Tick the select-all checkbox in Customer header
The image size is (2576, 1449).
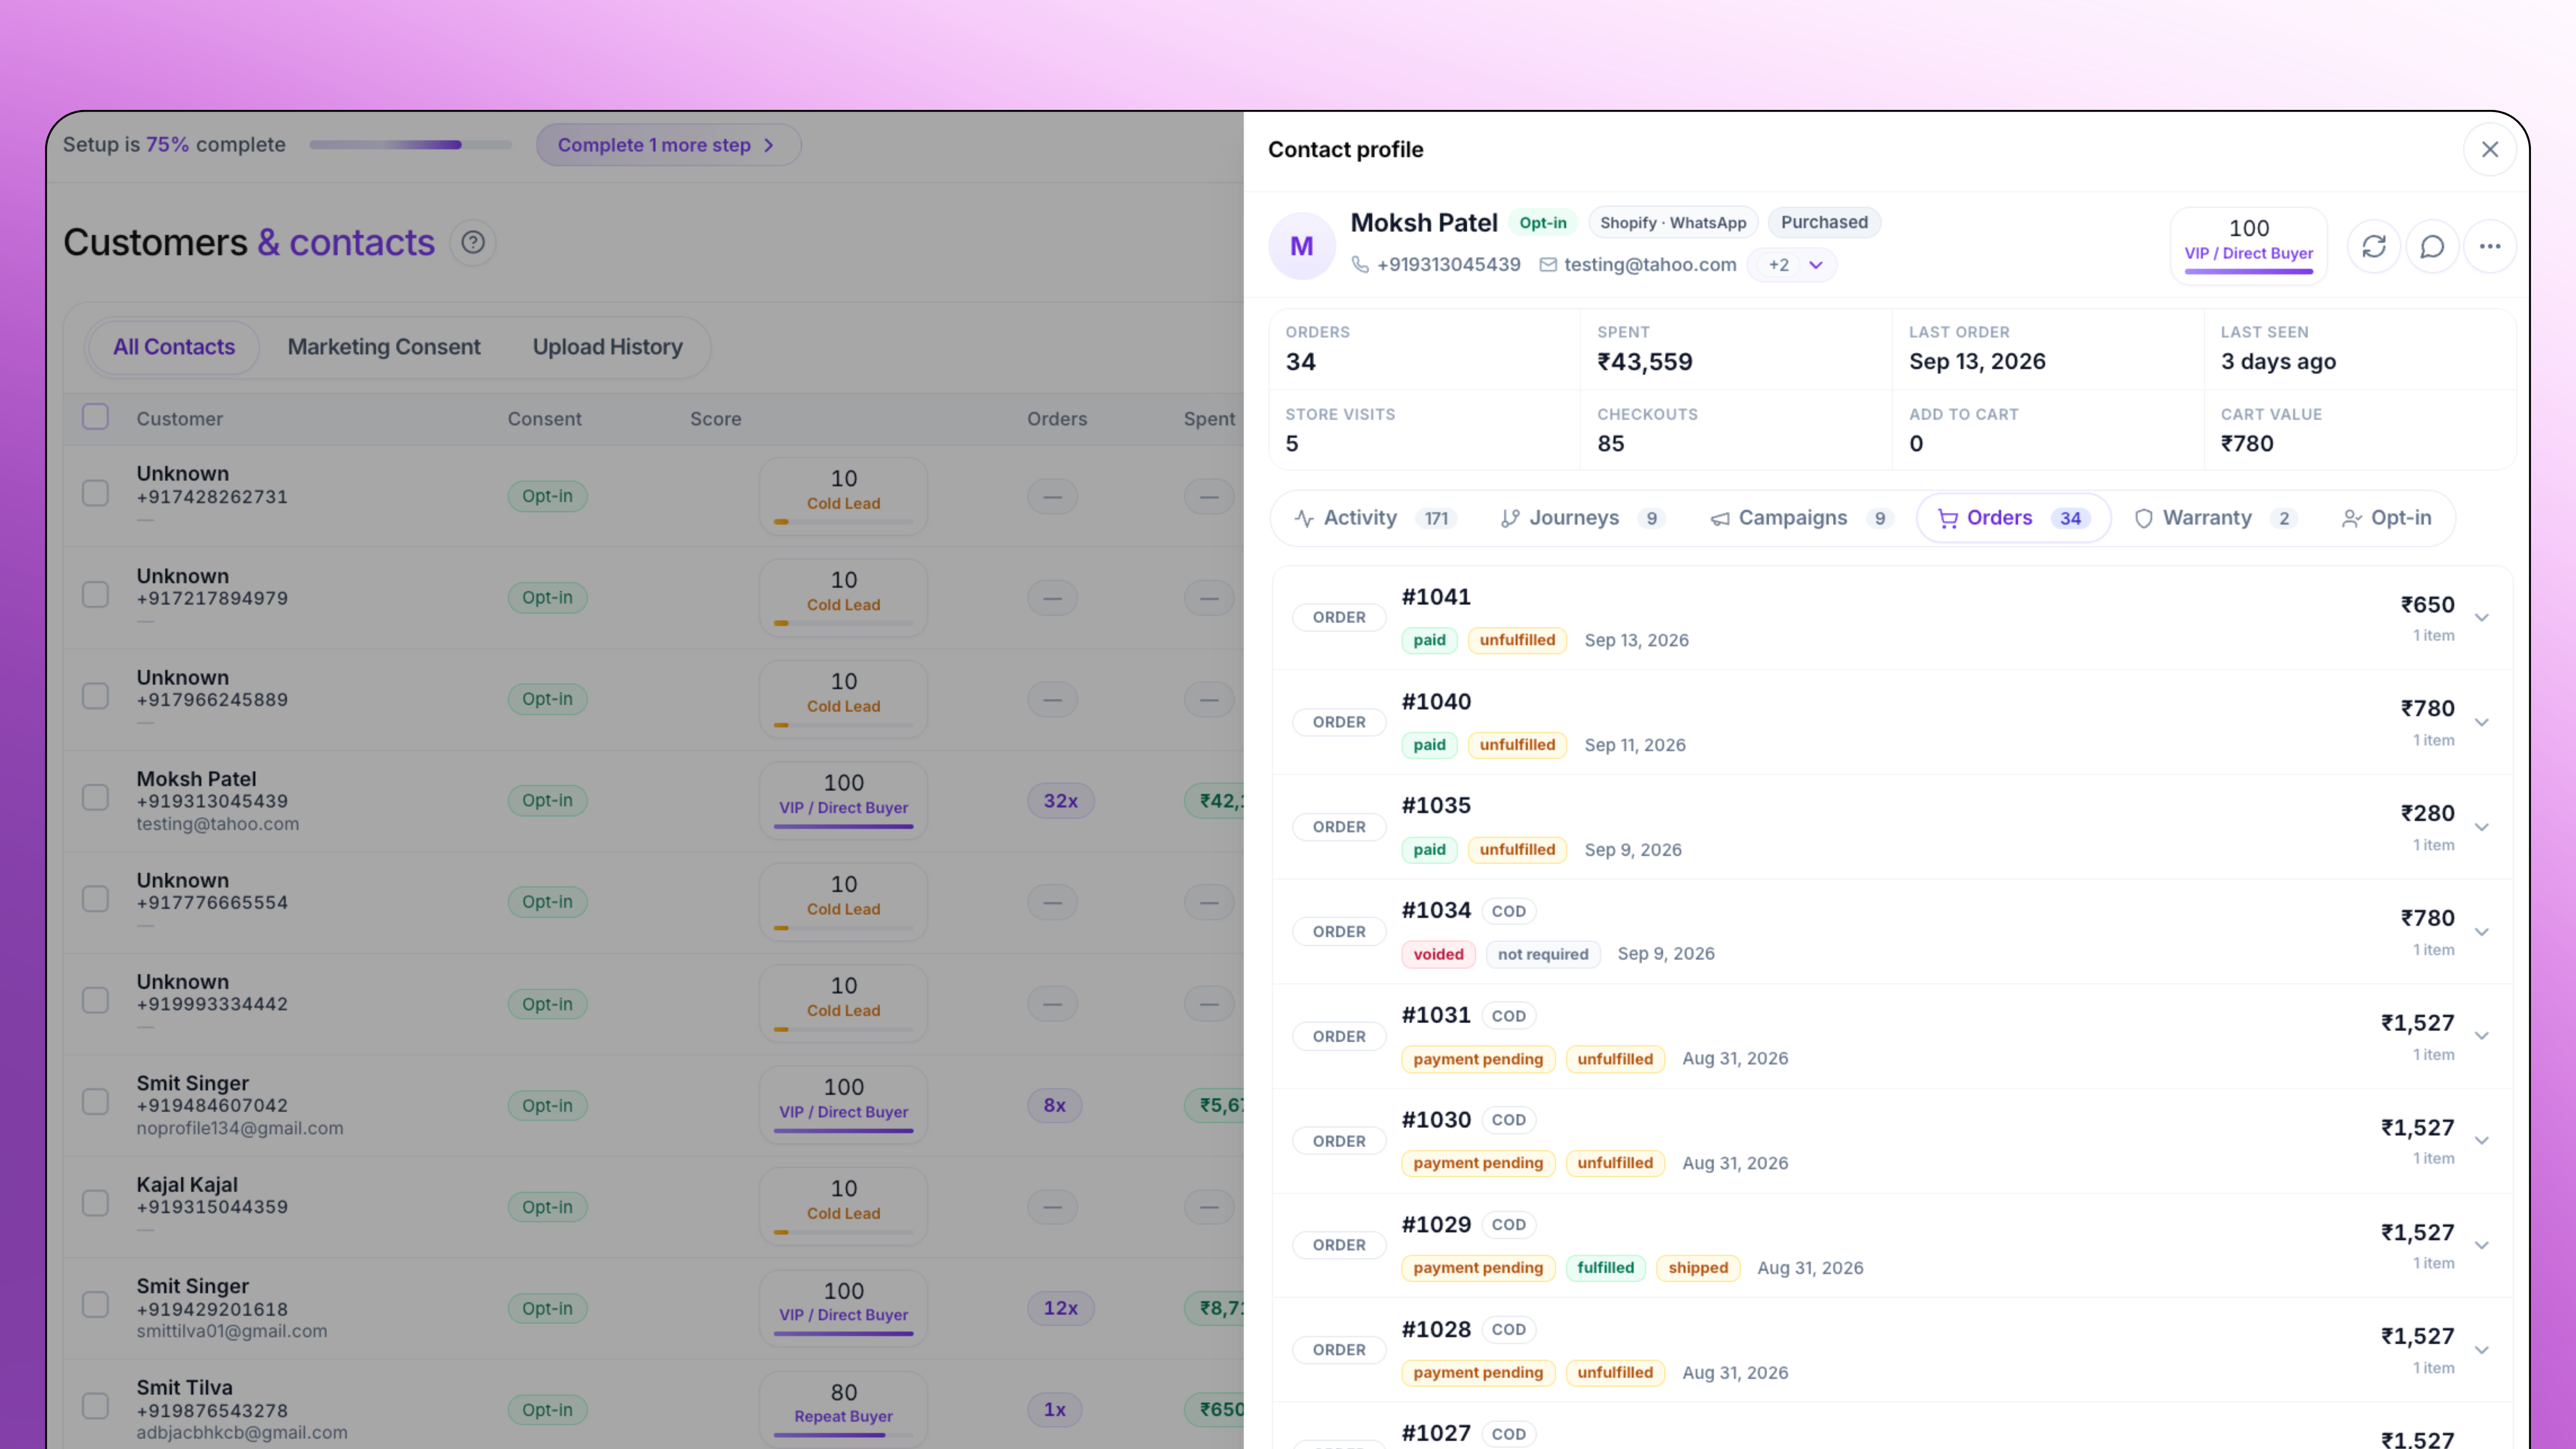(95, 417)
